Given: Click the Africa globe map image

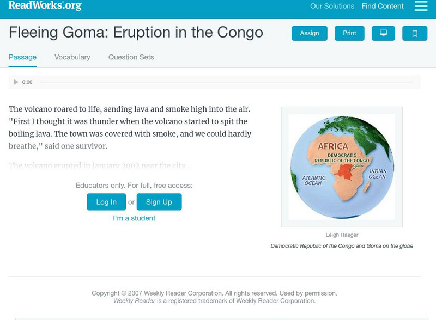Looking at the screenshot, I should (342, 167).
